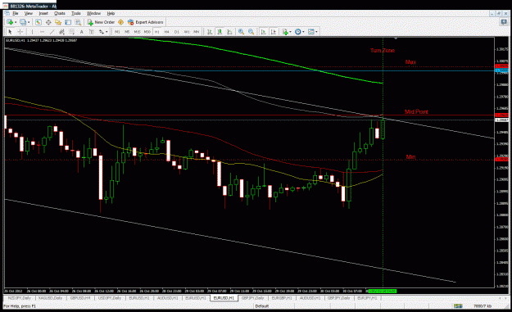Switch chart to W1 timeframe
Viewport: 512px width, 312px height.
pyautogui.click(x=187, y=32)
